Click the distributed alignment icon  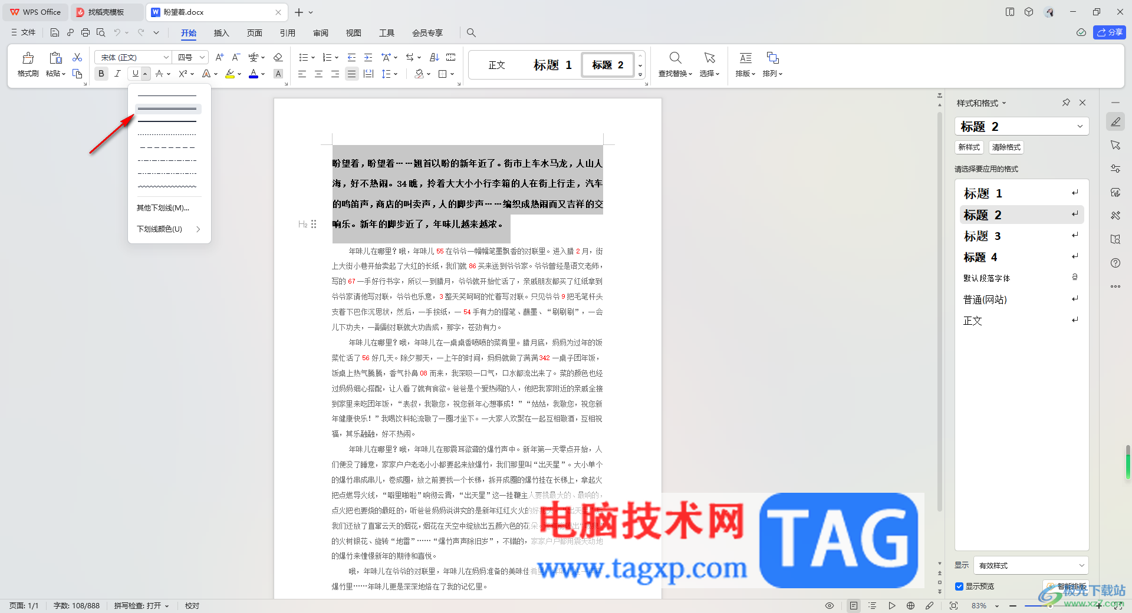pyautogui.click(x=368, y=74)
